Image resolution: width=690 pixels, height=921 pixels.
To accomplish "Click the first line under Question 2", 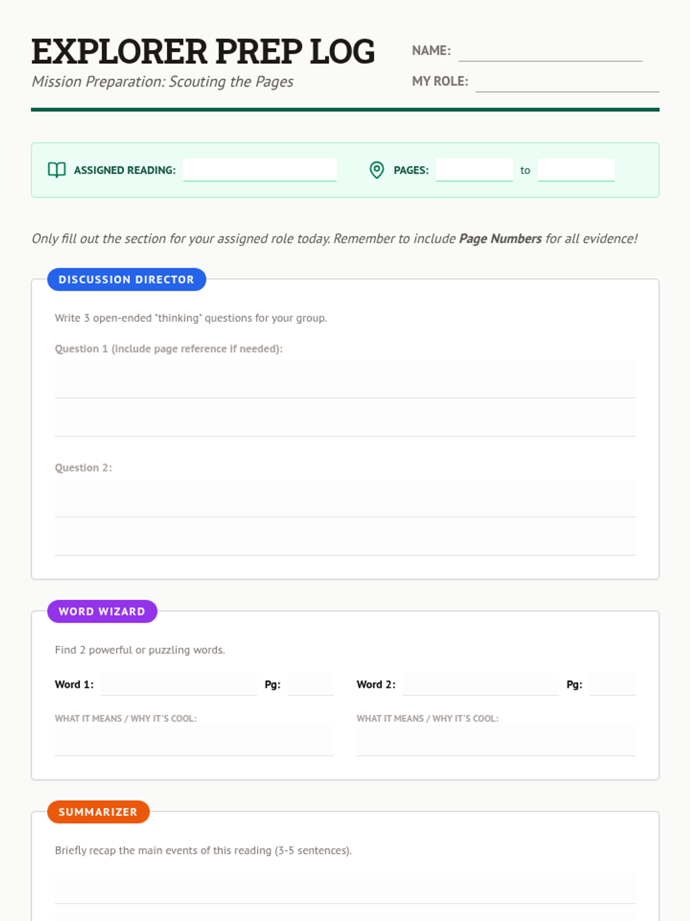I will point(345,498).
